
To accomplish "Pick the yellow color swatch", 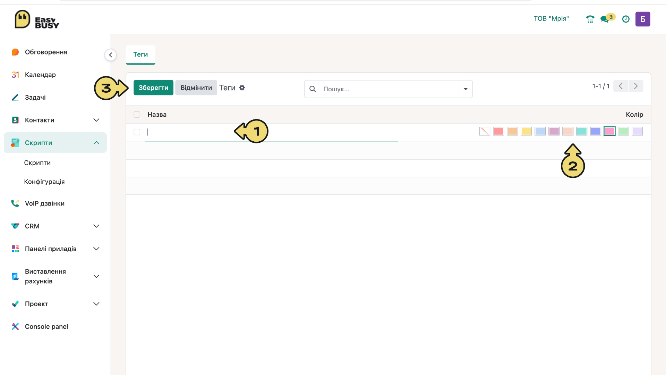I will click(526, 131).
